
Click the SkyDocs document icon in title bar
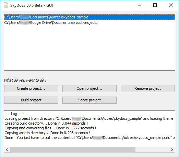[x=6, y=5]
